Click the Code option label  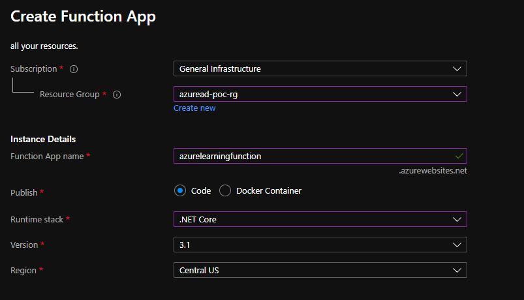[x=201, y=191]
